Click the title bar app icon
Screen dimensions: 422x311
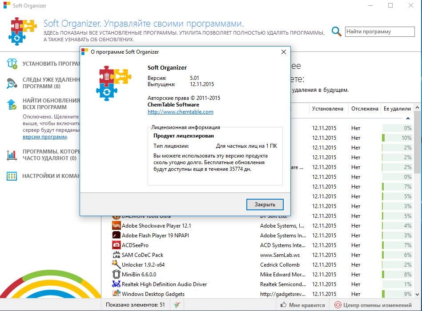tap(7, 5)
